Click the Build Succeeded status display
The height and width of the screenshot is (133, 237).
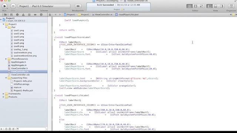coord(118,7)
